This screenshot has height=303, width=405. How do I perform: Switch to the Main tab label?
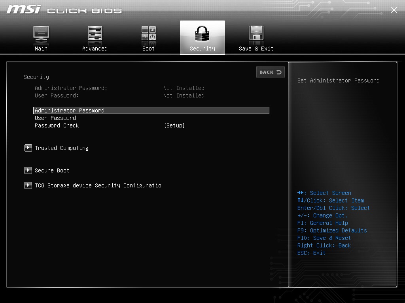(41, 49)
